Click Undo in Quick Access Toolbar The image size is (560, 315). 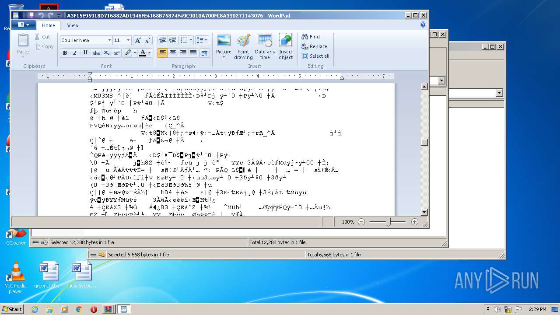click(x=41, y=15)
